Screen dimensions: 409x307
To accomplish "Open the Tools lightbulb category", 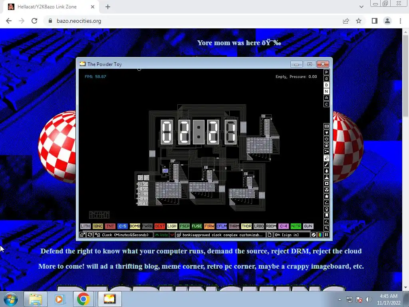I will click(x=326, y=209).
